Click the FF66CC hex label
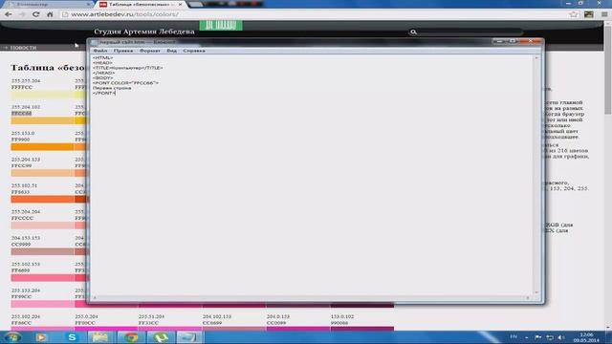This screenshot has height=344, width=612. click(21, 323)
